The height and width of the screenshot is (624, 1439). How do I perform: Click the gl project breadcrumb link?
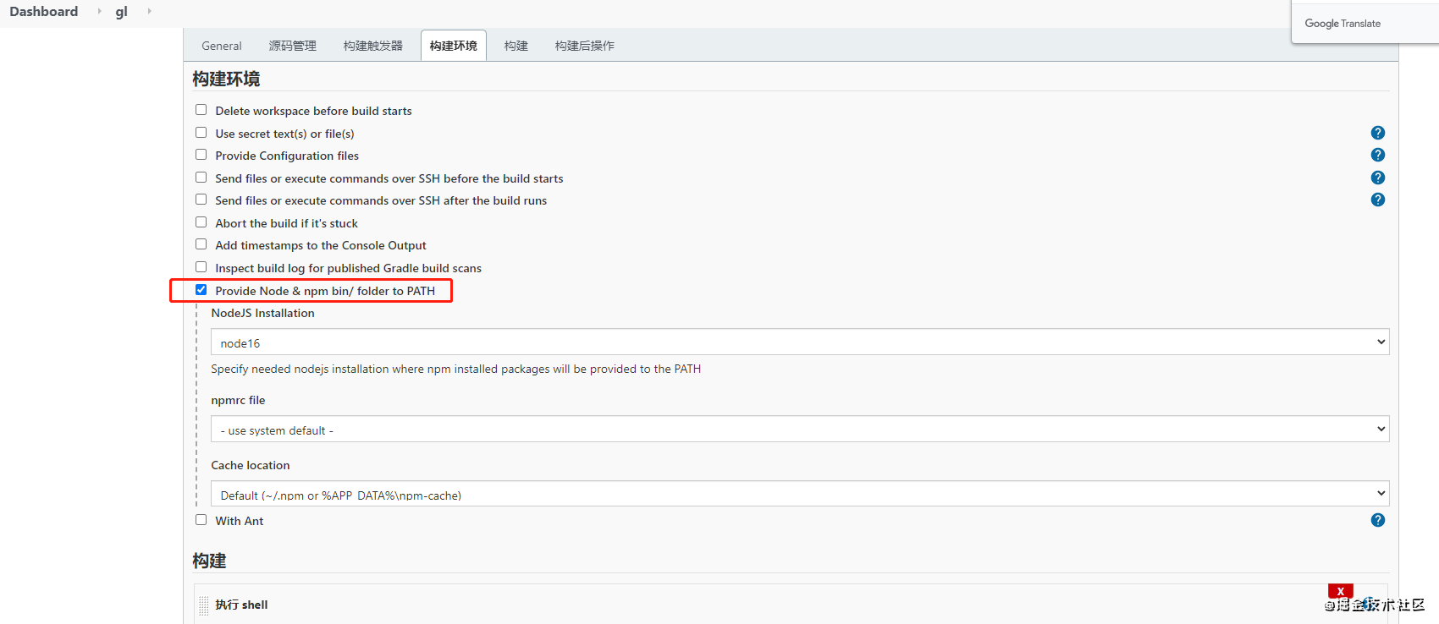point(121,11)
